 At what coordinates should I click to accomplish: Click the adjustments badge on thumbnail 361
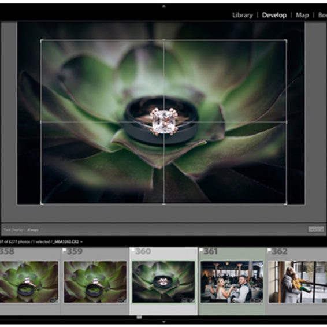point(257,300)
